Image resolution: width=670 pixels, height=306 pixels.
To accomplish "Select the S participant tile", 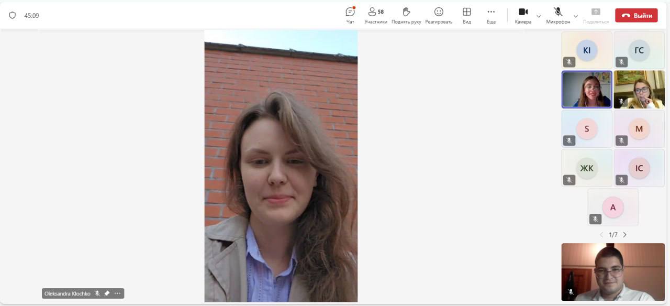I will [587, 128].
